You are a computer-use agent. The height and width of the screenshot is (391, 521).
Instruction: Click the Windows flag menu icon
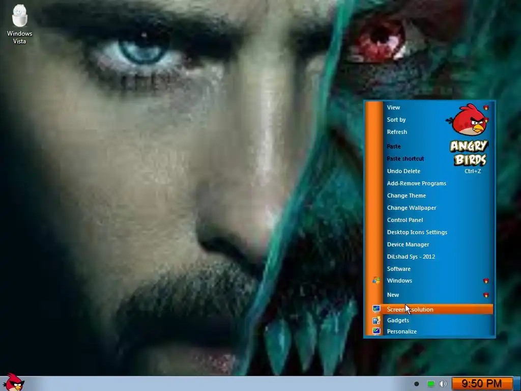click(x=376, y=281)
